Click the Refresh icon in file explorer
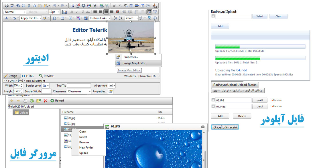315x168 pixels. pyautogui.click(x=32, y=101)
